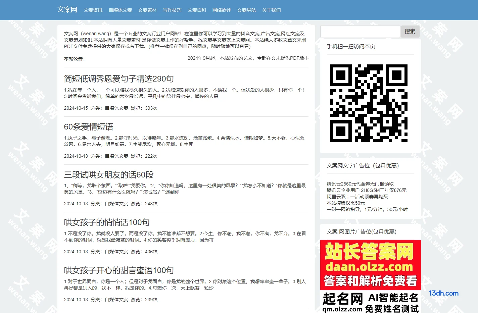Go to 文案素材 in the nav bar
This screenshot has width=478, height=313.
147,10
